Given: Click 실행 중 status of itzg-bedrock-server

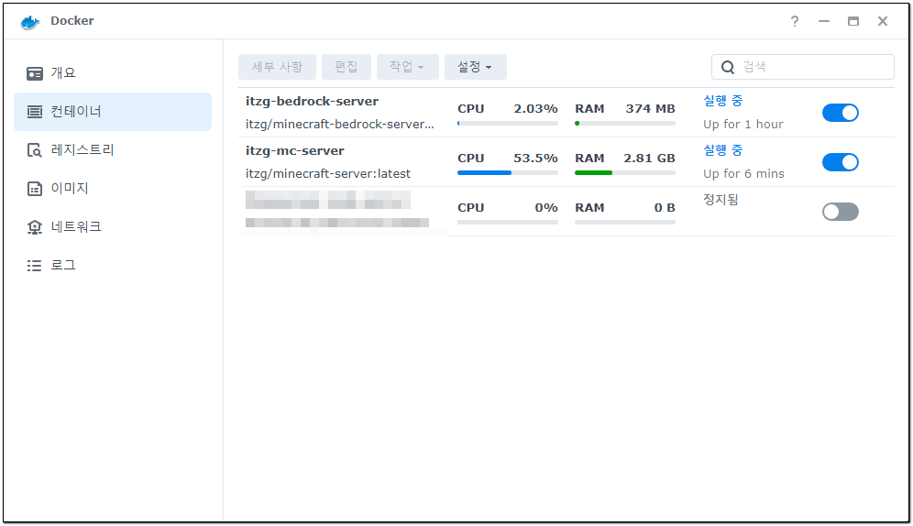Looking at the screenshot, I should pyautogui.click(x=722, y=101).
